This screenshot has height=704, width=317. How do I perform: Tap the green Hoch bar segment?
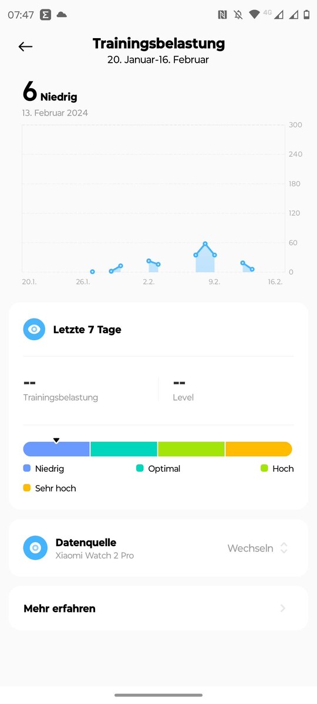click(x=191, y=449)
